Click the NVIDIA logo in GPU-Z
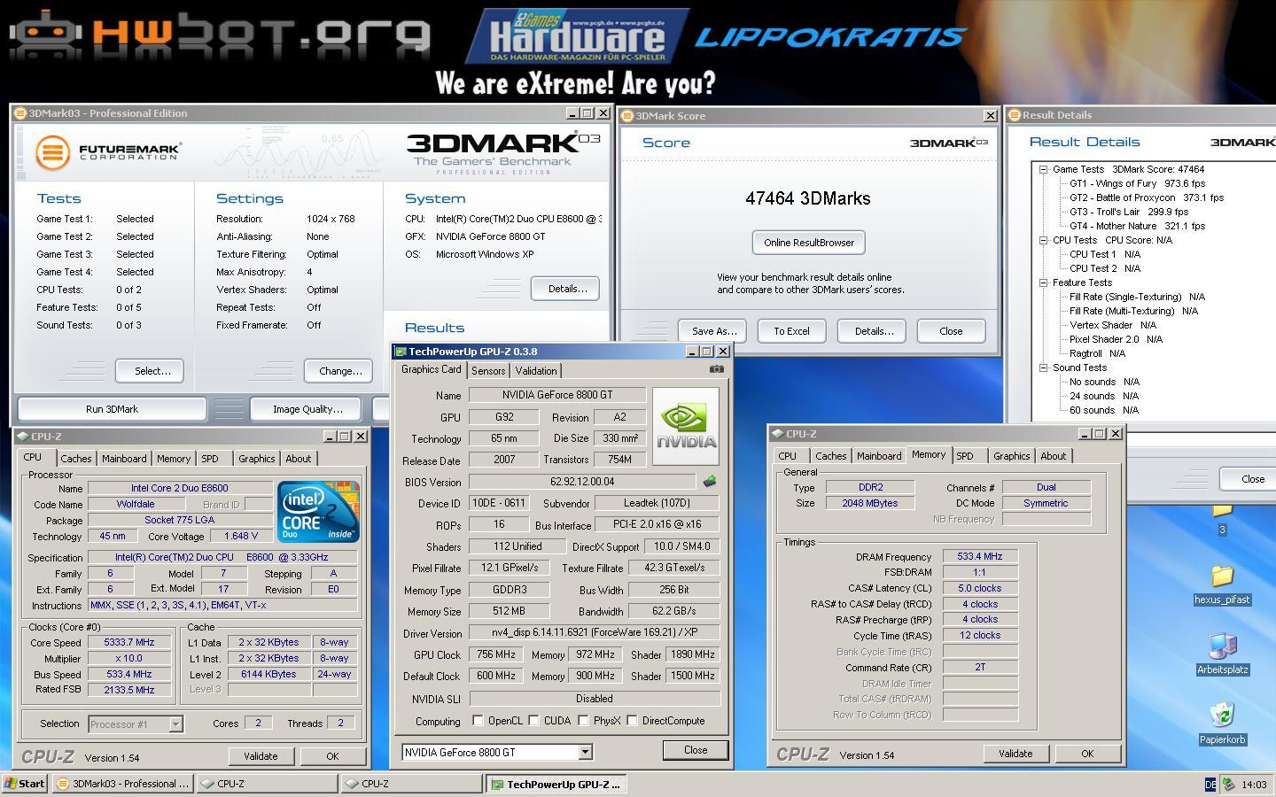Image resolution: width=1276 pixels, height=797 pixels. [x=685, y=426]
